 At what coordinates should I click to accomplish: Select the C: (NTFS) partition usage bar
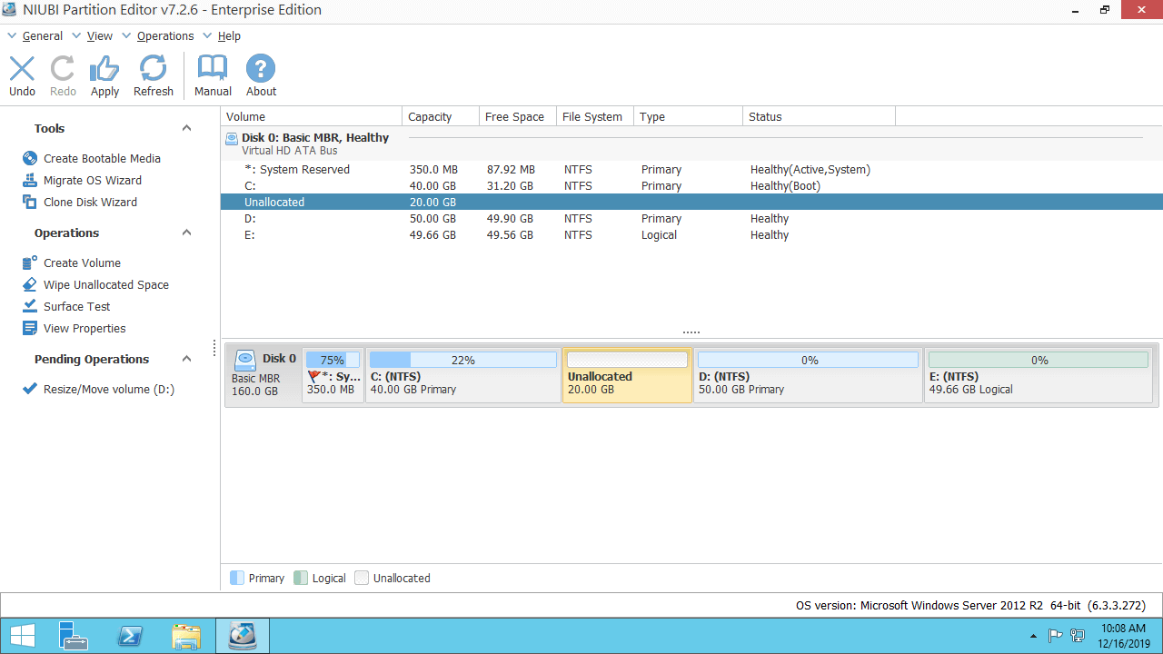462,361
